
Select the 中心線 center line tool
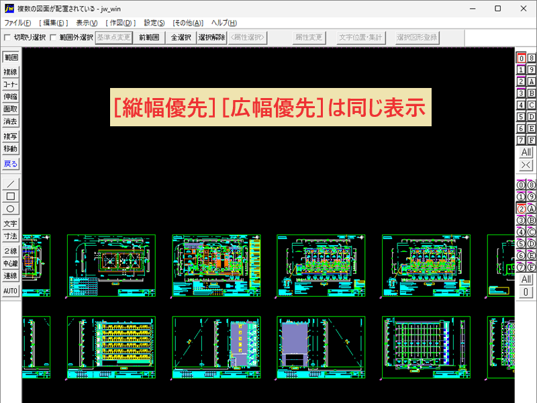(x=11, y=263)
